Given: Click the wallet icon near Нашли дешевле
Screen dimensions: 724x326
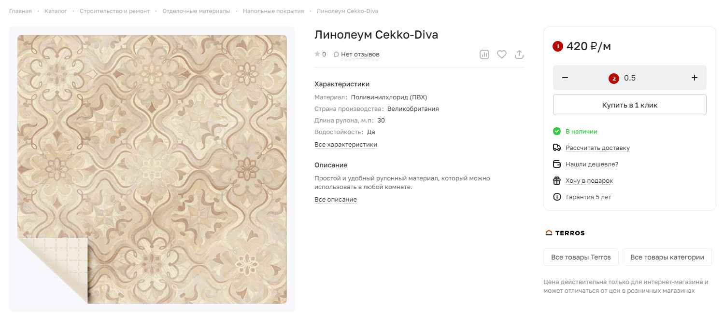Looking at the screenshot, I should (557, 164).
